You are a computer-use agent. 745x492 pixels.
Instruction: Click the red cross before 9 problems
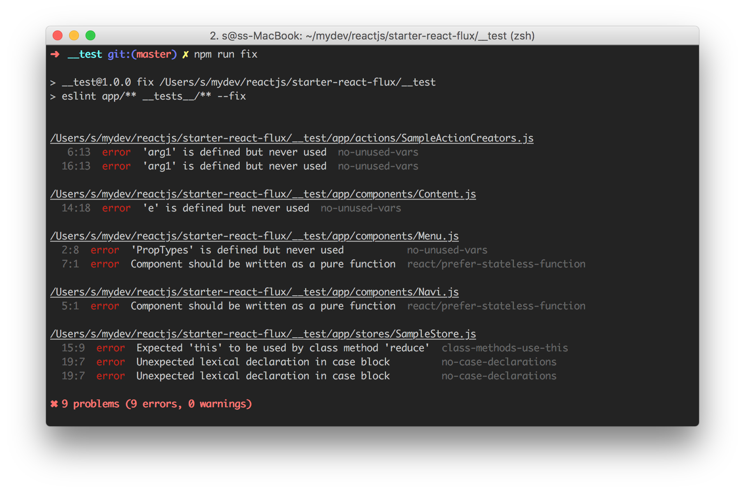coord(54,404)
